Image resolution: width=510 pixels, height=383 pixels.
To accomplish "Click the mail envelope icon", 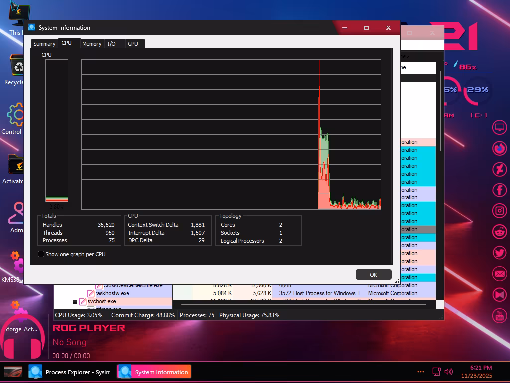I will (499, 274).
